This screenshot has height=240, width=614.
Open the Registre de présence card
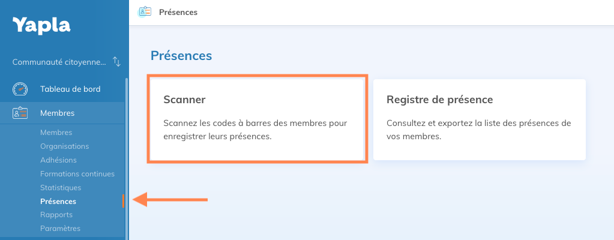click(479, 119)
